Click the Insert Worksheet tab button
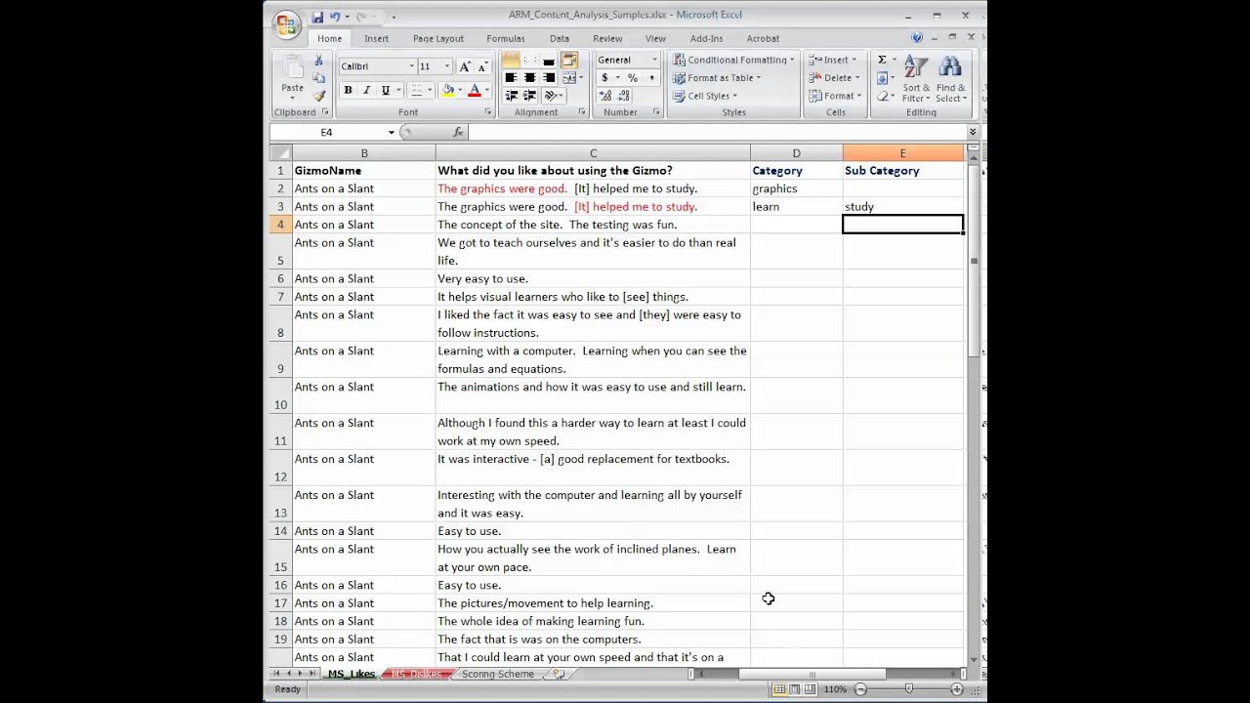 pos(559,674)
